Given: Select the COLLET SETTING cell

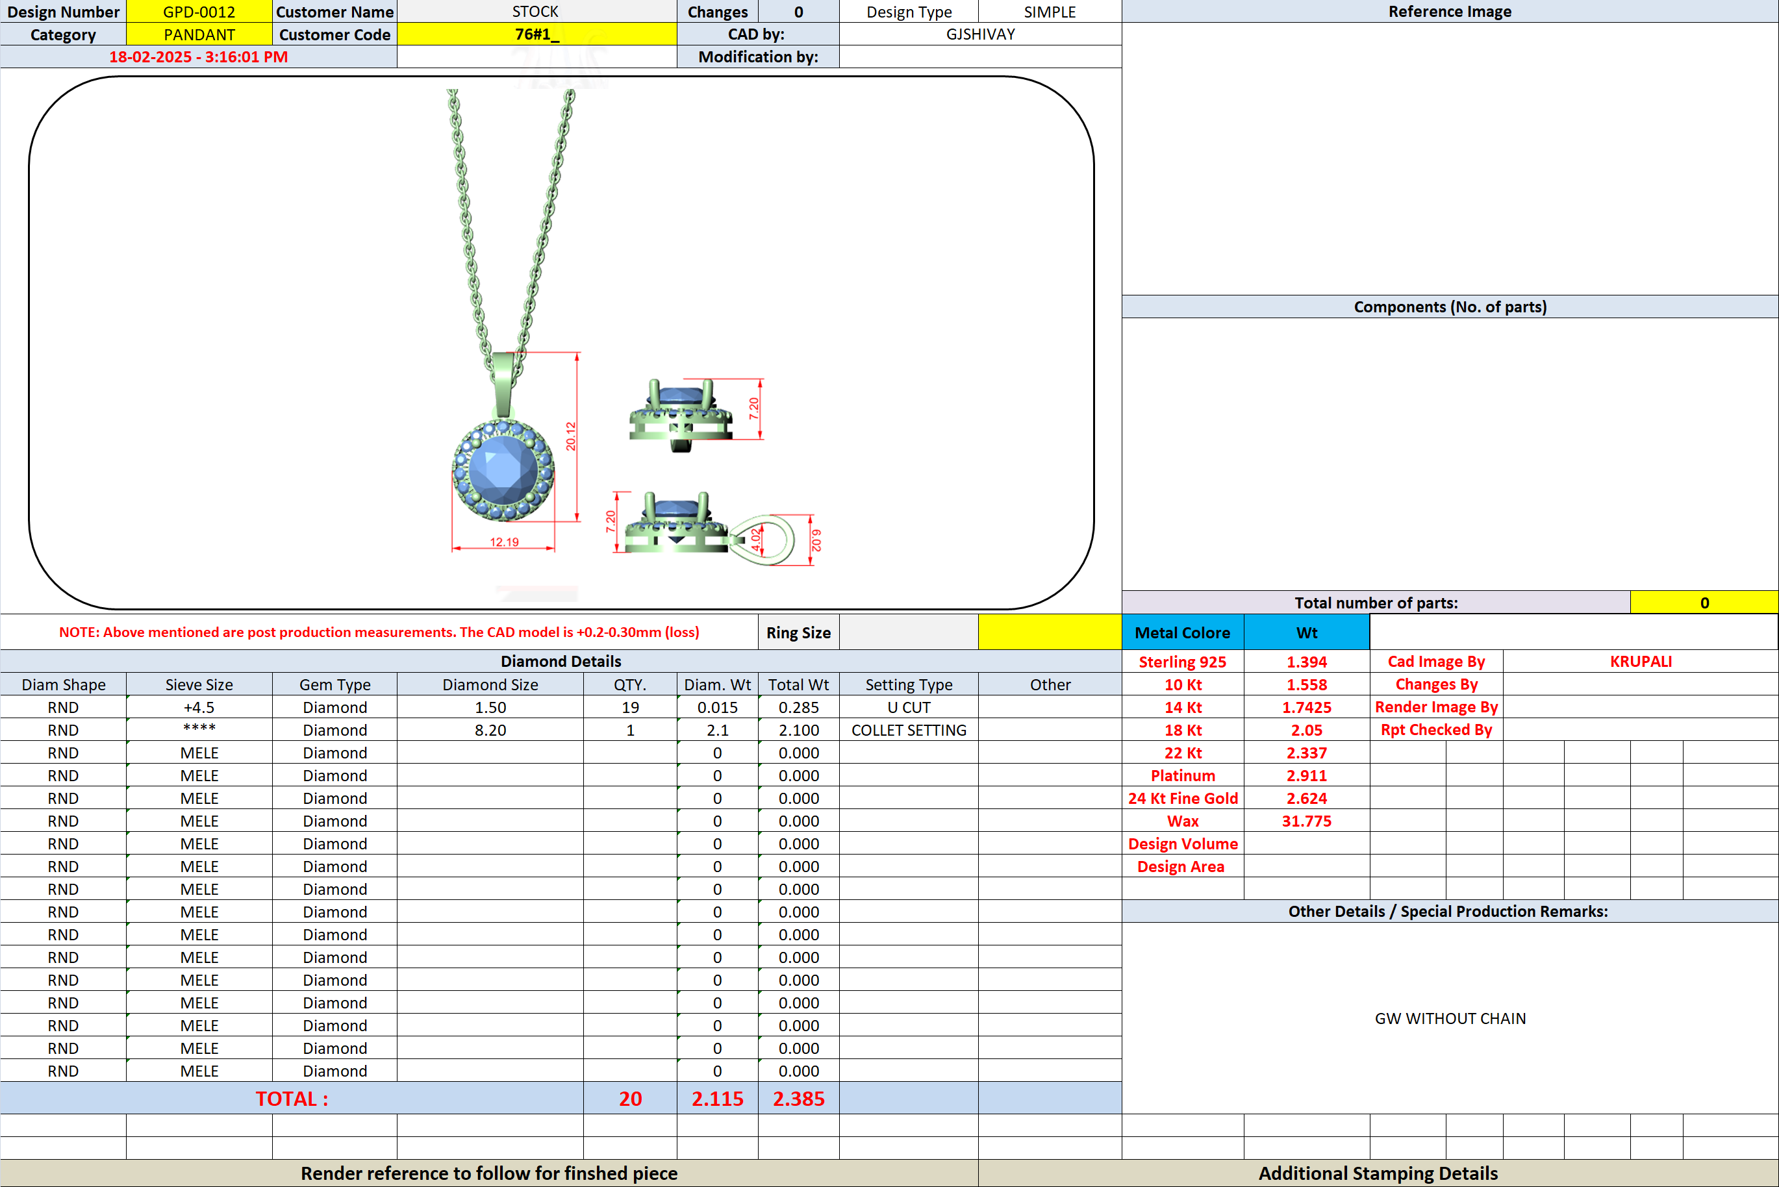Looking at the screenshot, I should point(909,730).
